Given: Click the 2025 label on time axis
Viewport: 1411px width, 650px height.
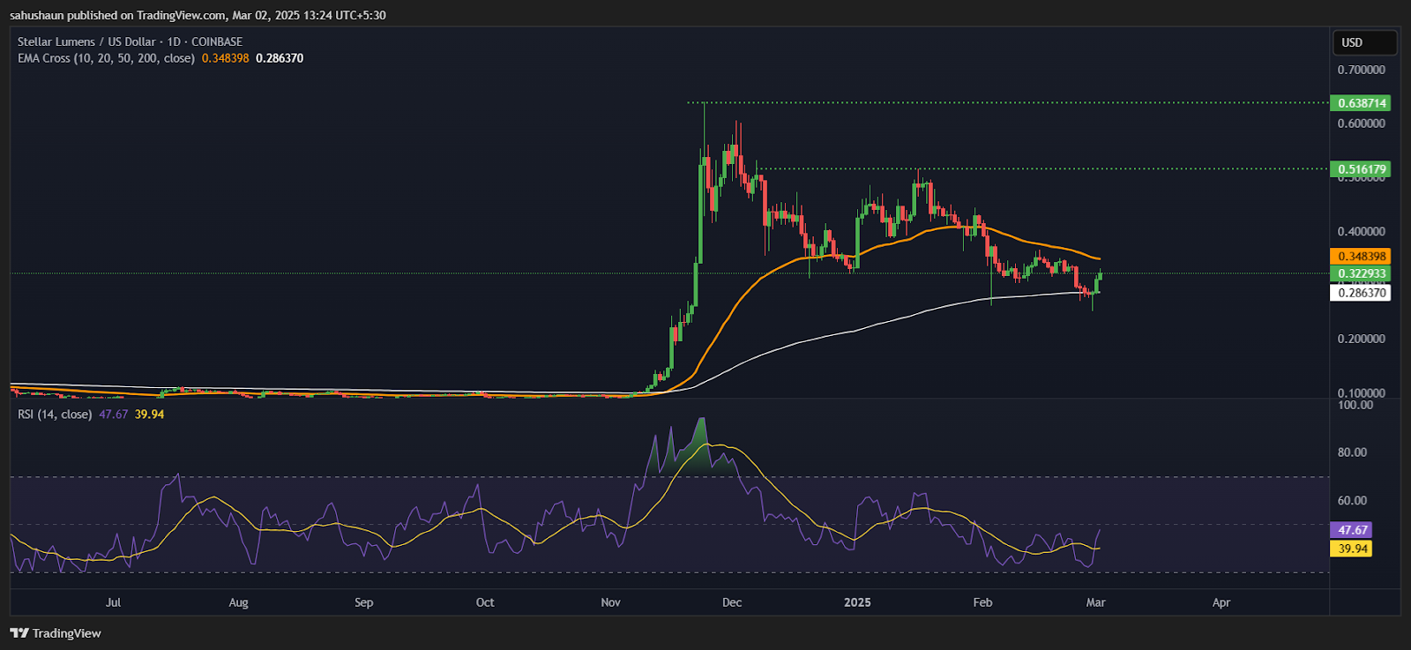Looking at the screenshot, I should 857,602.
